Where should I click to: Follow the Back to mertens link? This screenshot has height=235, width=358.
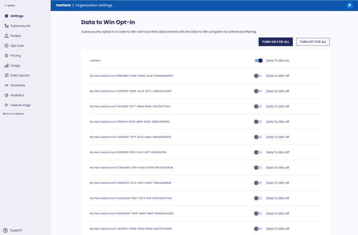coord(13,114)
